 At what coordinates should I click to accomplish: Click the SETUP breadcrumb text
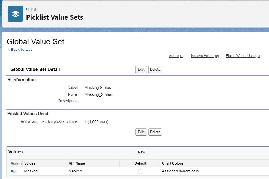[32, 10]
